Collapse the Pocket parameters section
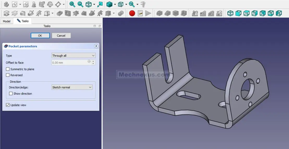Image resolution: width=289 pixels, height=149 pixels. [96, 46]
